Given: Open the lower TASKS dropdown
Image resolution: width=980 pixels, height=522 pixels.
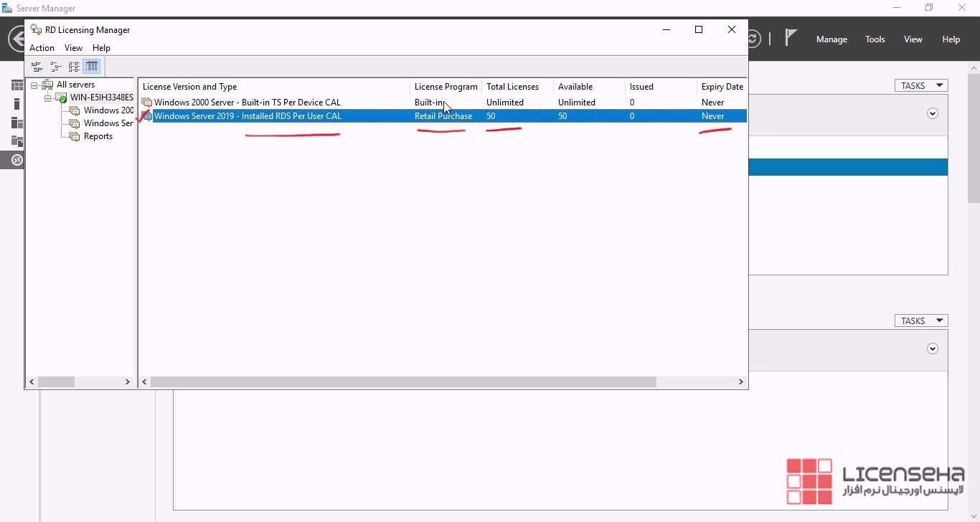Looking at the screenshot, I should click(921, 321).
